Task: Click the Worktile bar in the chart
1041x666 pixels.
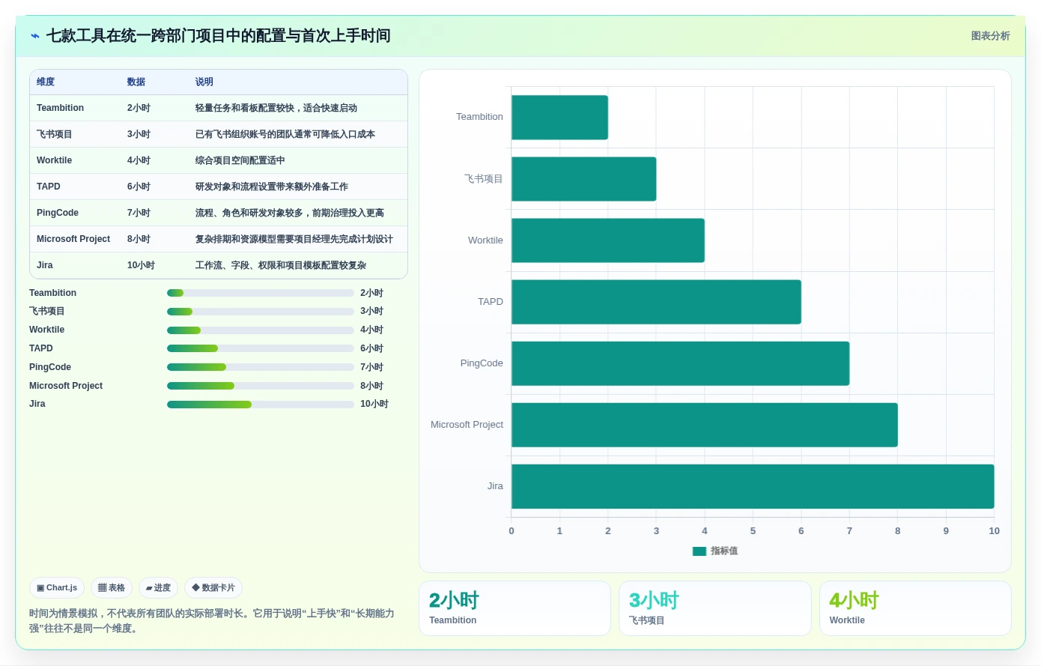Action: [608, 240]
